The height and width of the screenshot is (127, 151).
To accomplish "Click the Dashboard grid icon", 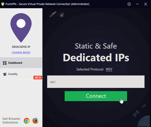I will [x=5, y=63].
